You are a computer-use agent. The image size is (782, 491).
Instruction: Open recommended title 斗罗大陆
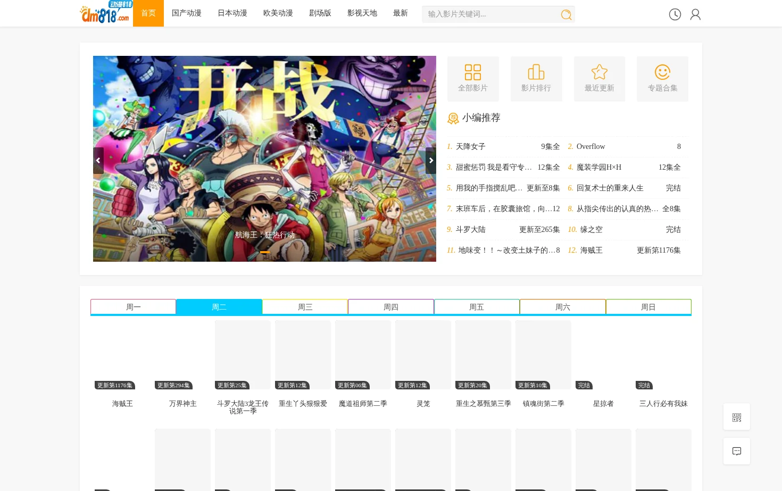(x=471, y=229)
